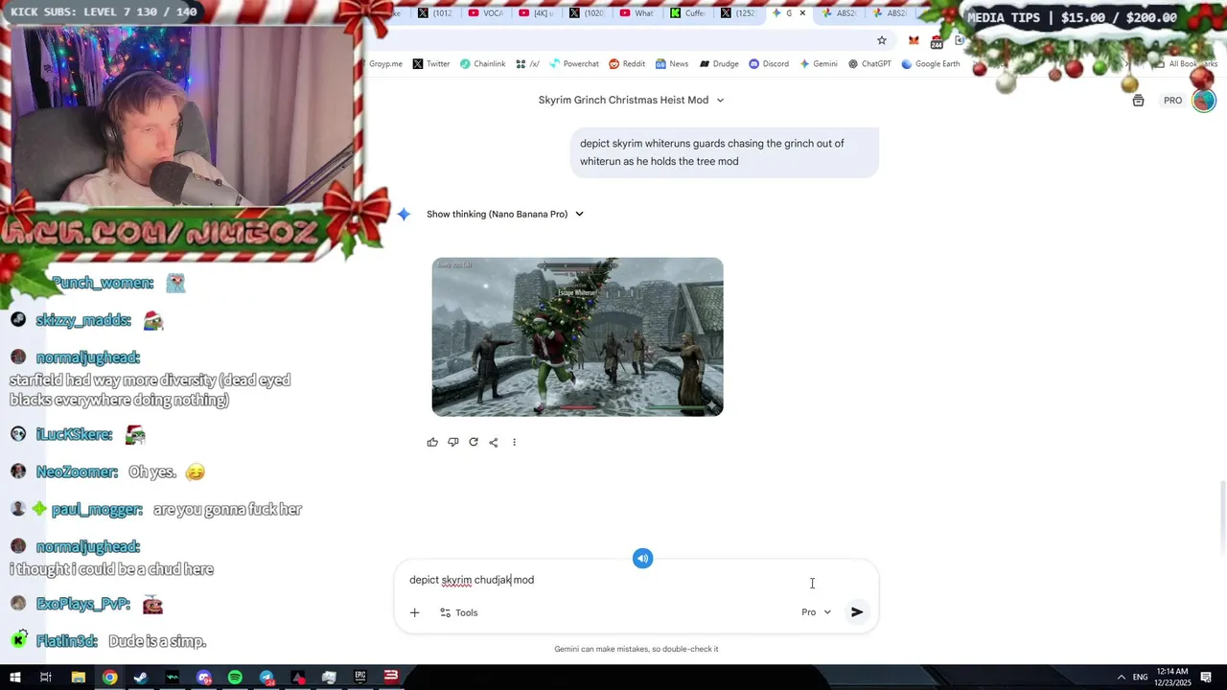Add attachment with the plus icon

414,612
